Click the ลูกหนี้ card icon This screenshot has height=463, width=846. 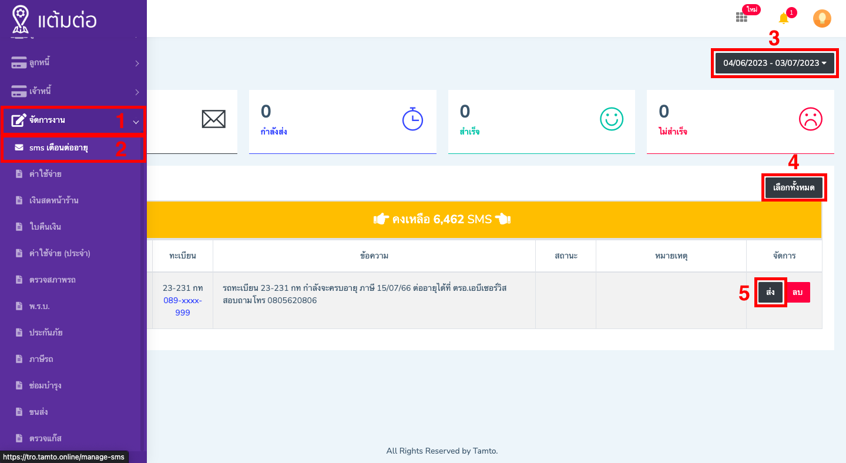[19, 62]
